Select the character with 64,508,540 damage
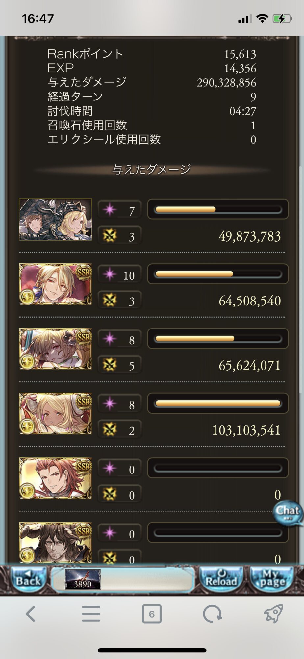 point(55,284)
